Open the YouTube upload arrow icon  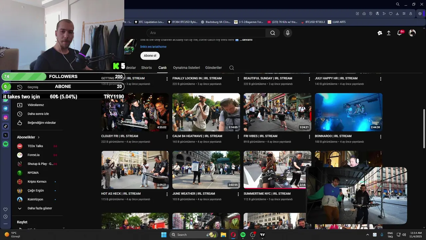tap(388, 33)
